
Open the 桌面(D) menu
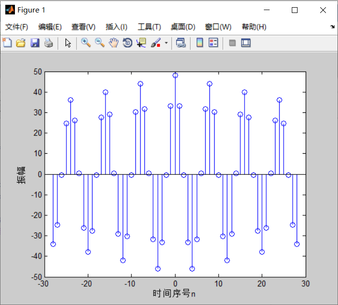tap(183, 27)
